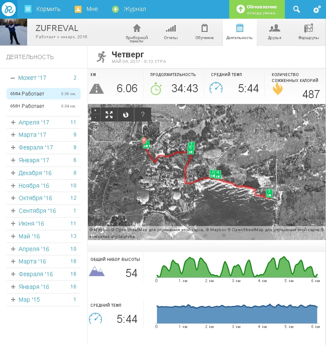326x345 pixels.
Task: Click the Runtastic logo icon
Action: pyautogui.click(x=8, y=9)
